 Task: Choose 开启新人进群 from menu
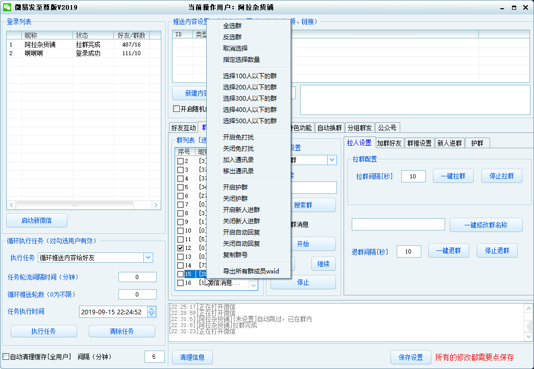pyautogui.click(x=241, y=210)
